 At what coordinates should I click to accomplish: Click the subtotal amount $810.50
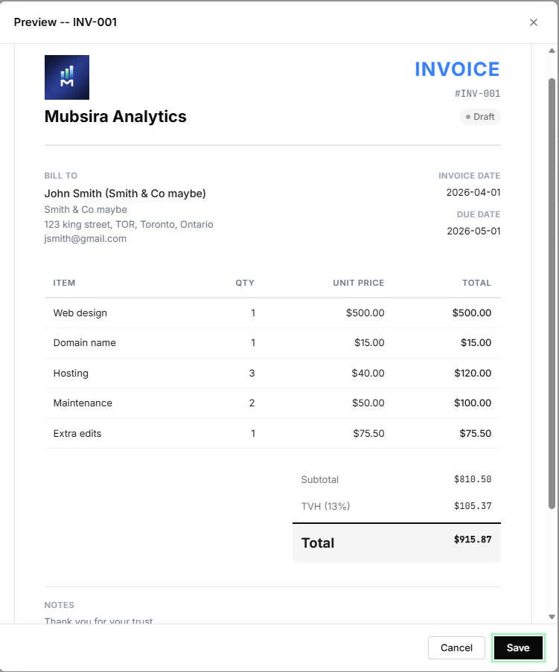click(x=473, y=479)
